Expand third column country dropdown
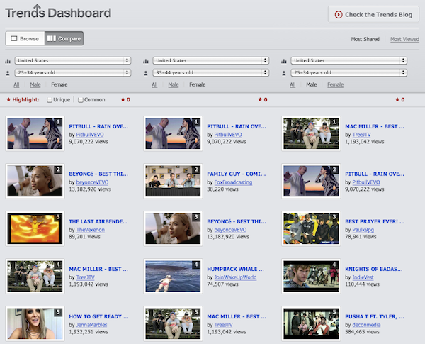 click(x=350, y=61)
